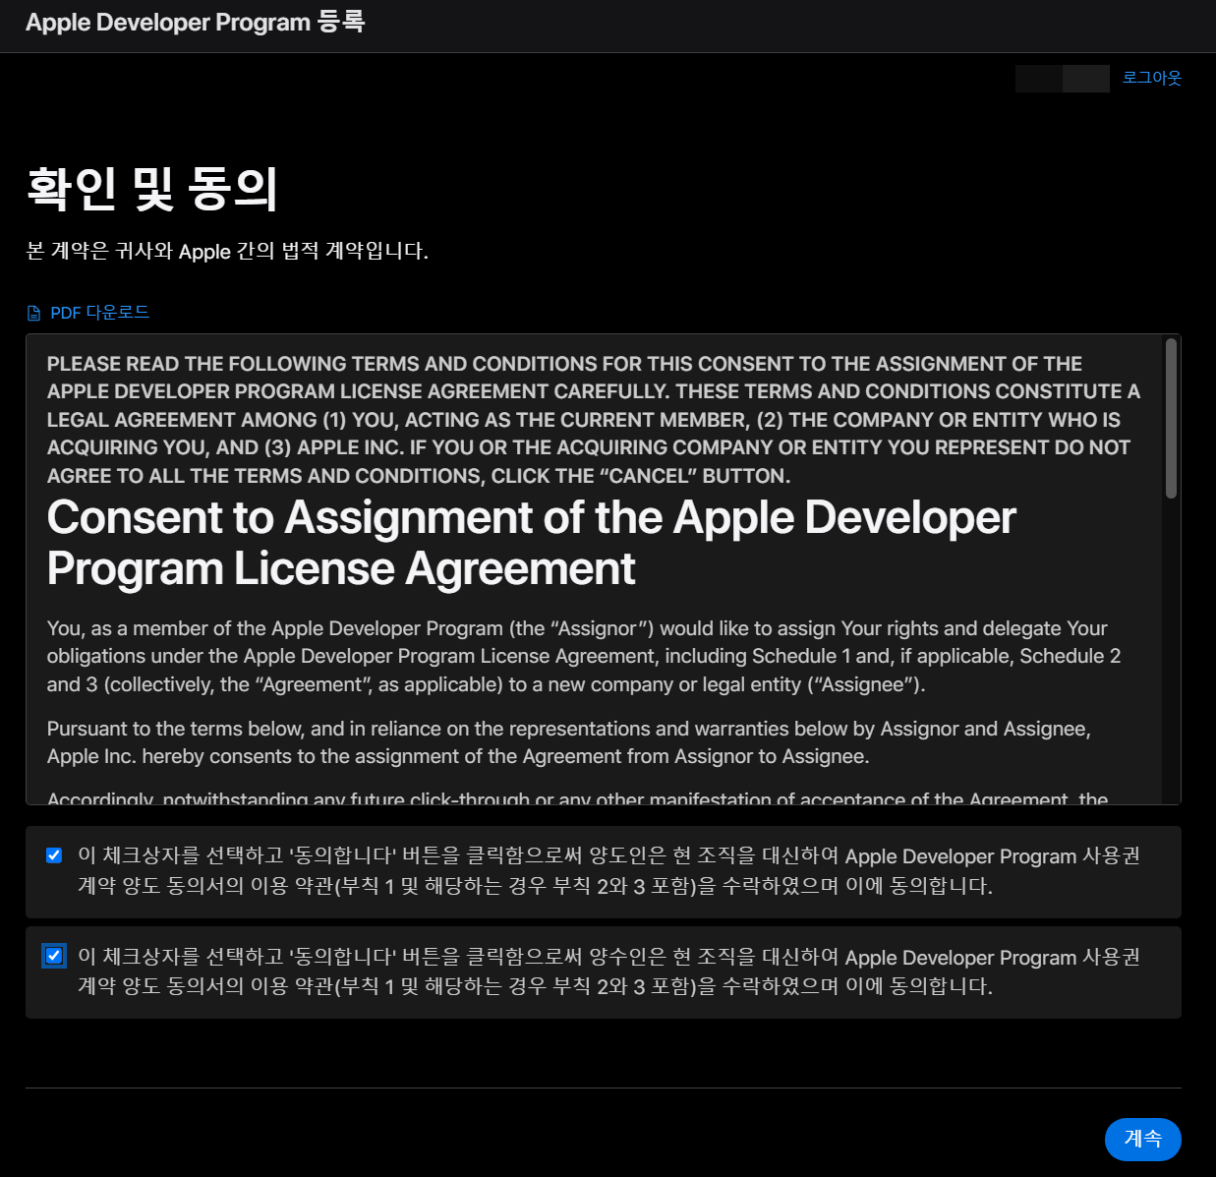1216x1177 pixels.
Task: Click the paragraph beginning 'Pursuant to the terms below'
Action: pos(569,742)
